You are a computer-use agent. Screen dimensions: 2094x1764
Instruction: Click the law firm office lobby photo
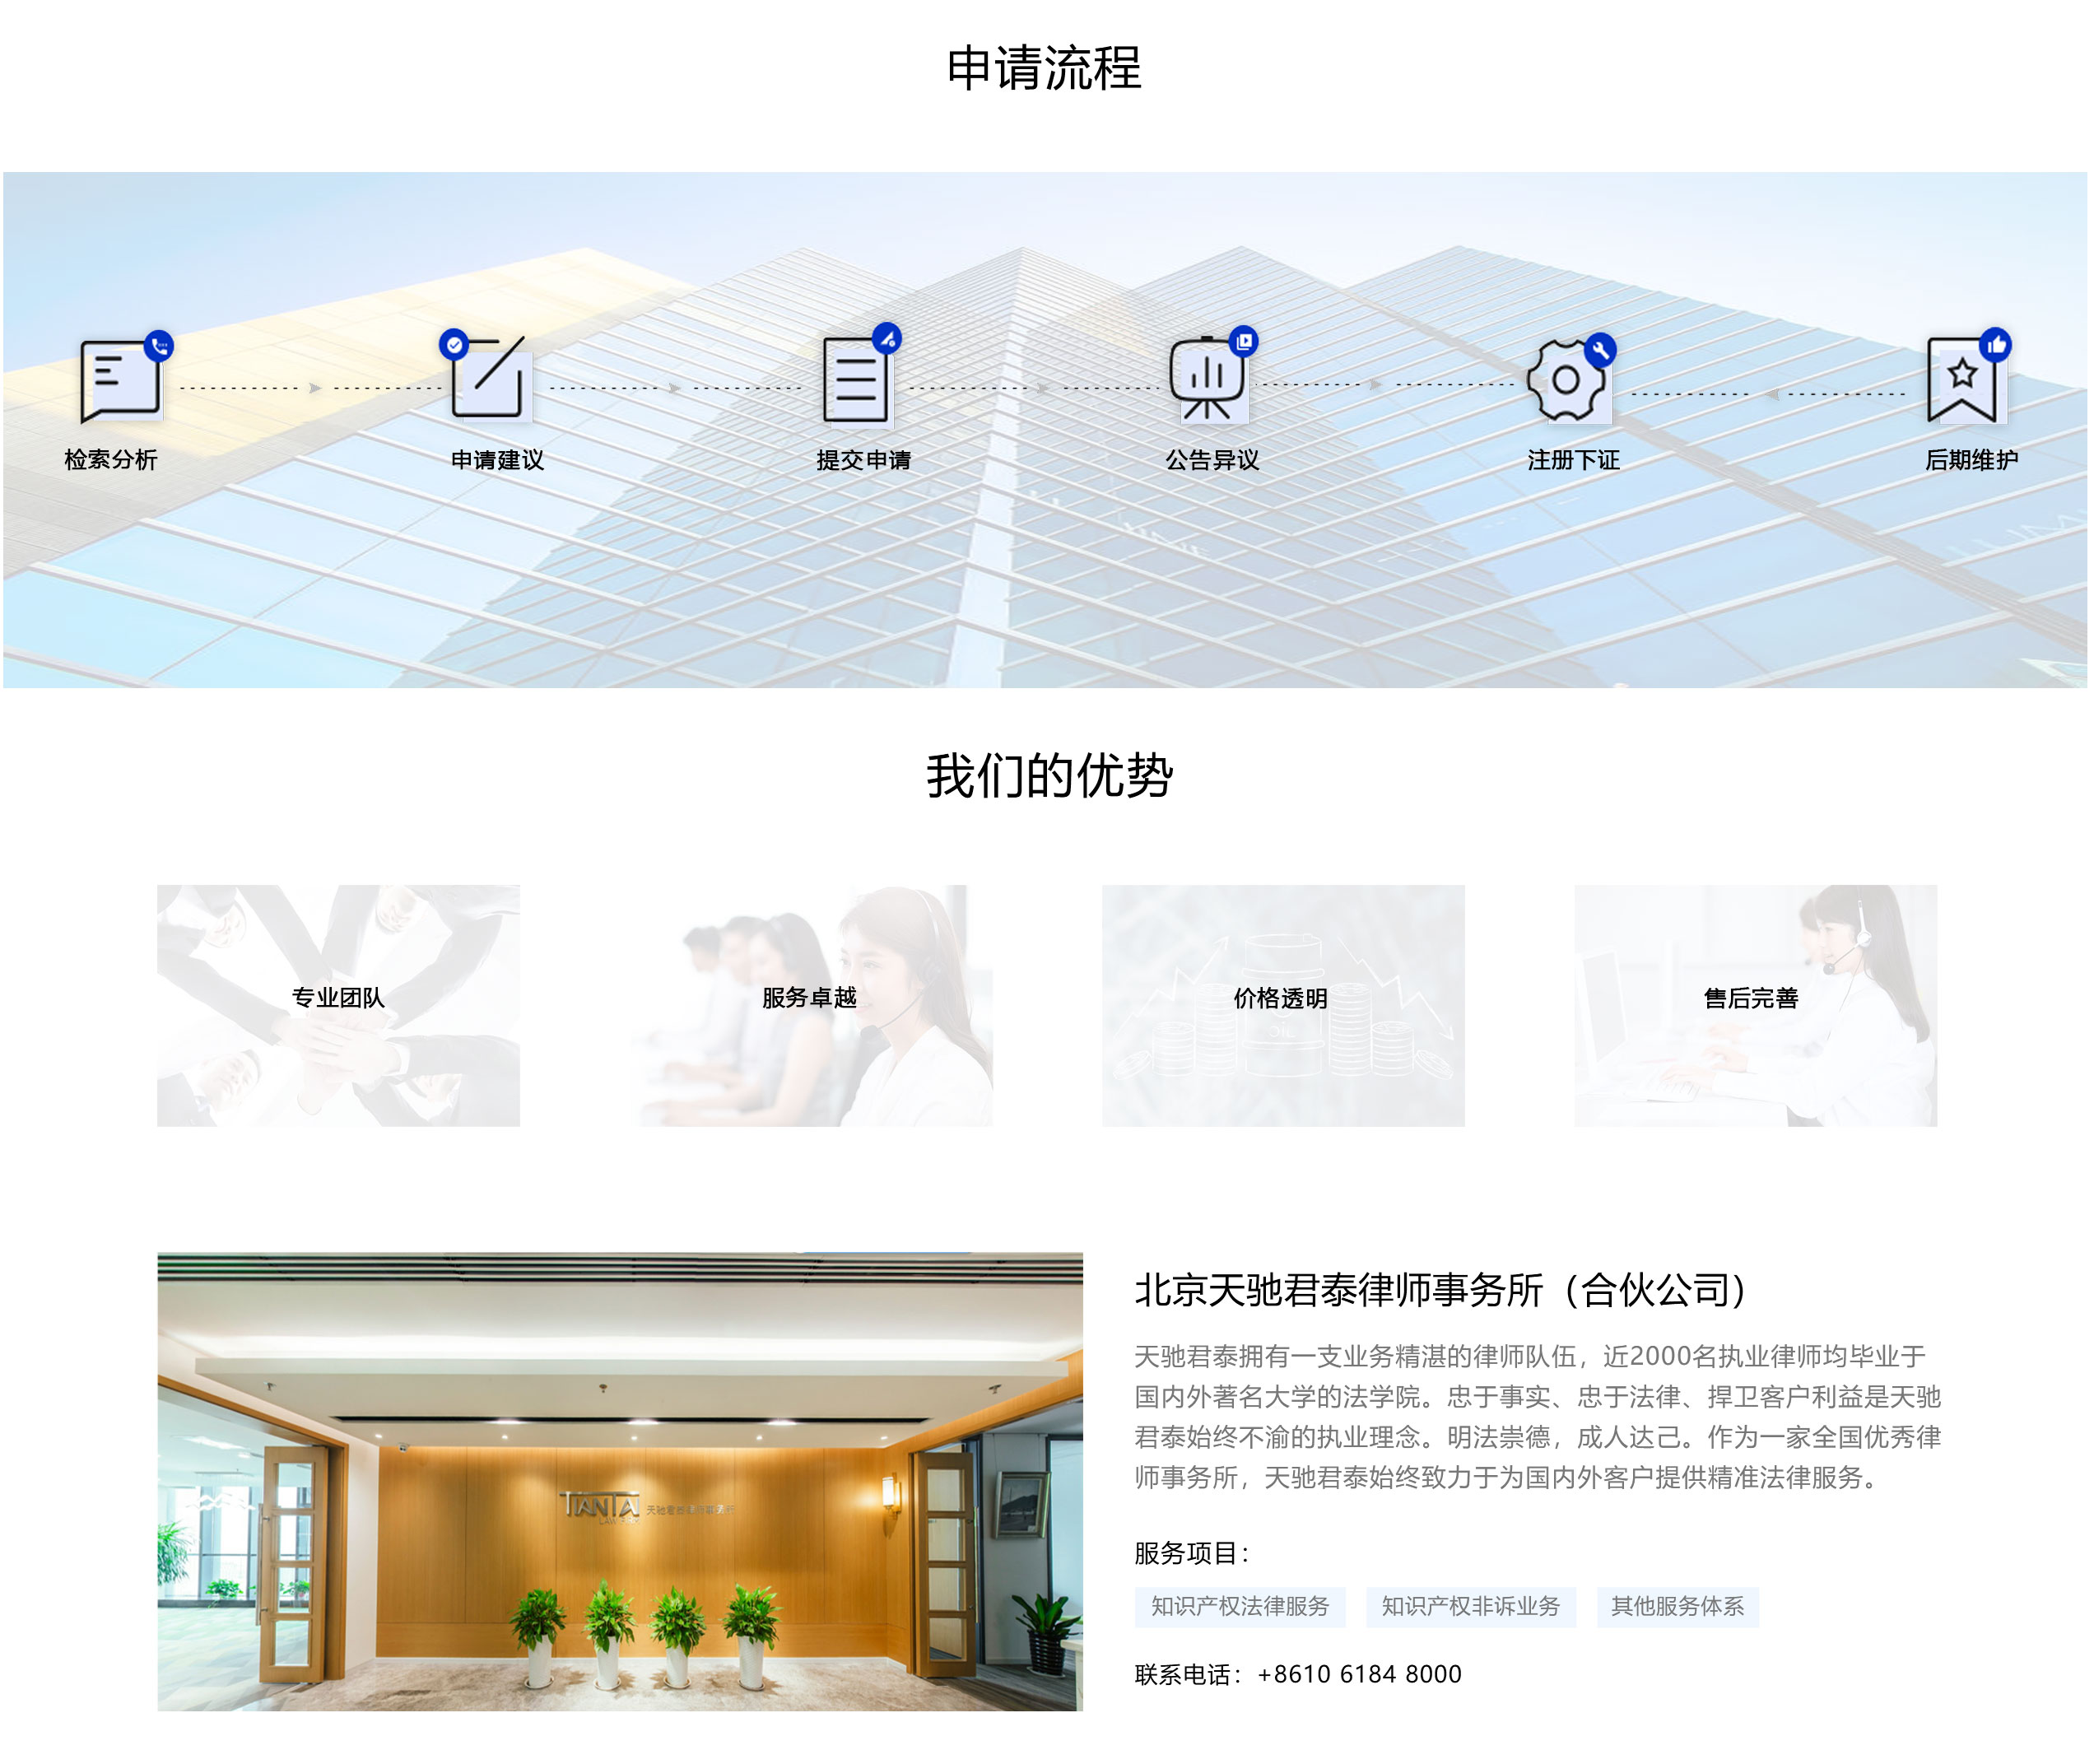point(621,1483)
